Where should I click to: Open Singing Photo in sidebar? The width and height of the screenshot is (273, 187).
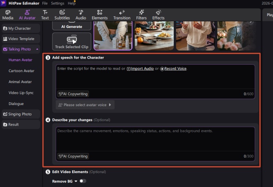click(21, 114)
